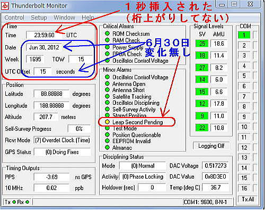Click the Logging Off button

(211, 146)
